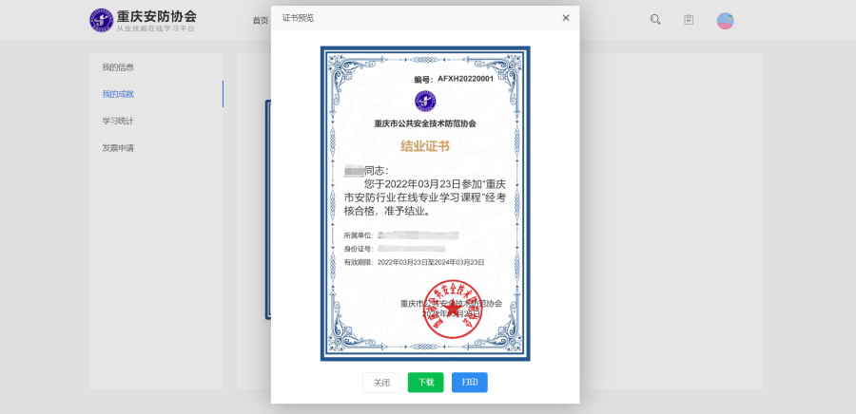
Task: Click the red official seal on the certificate
Action: (453, 310)
